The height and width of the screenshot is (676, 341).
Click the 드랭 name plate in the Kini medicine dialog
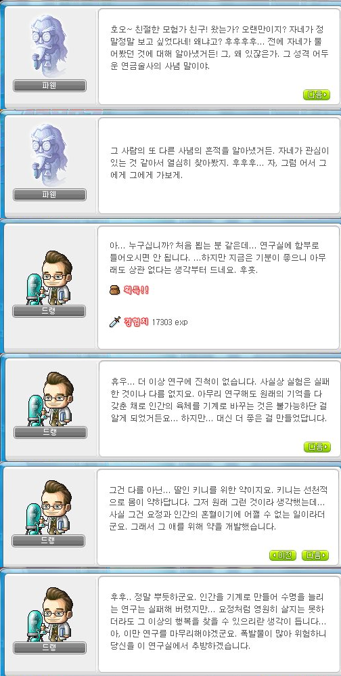(x=48, y=541)
